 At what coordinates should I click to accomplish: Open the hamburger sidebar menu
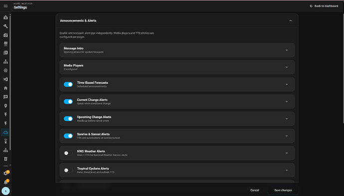pos(5,6)
